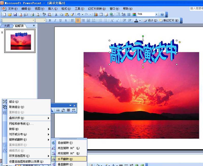Select 取消组合 in the draw menu

tap(27, 107)
